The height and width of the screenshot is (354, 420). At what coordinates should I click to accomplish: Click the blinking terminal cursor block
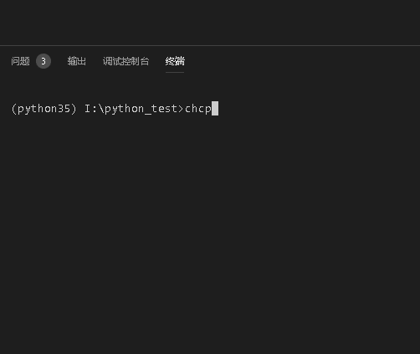click(x=215, y=109)
